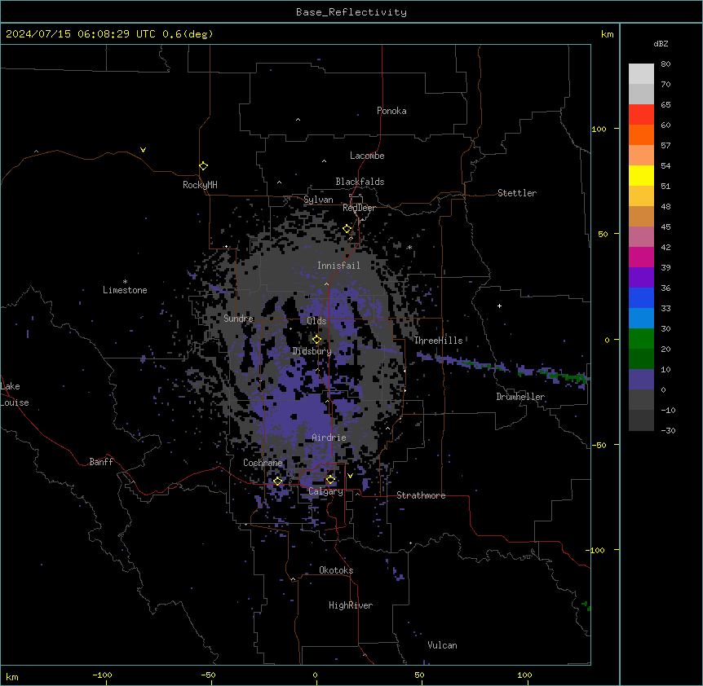
Task: Click the ThreeHills city label
Action: (438, 341)
